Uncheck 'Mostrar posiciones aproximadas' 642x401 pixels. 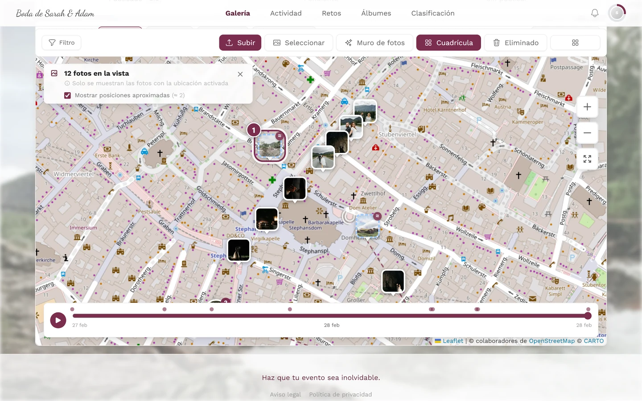pyautogui.click(x=67, y=95)
